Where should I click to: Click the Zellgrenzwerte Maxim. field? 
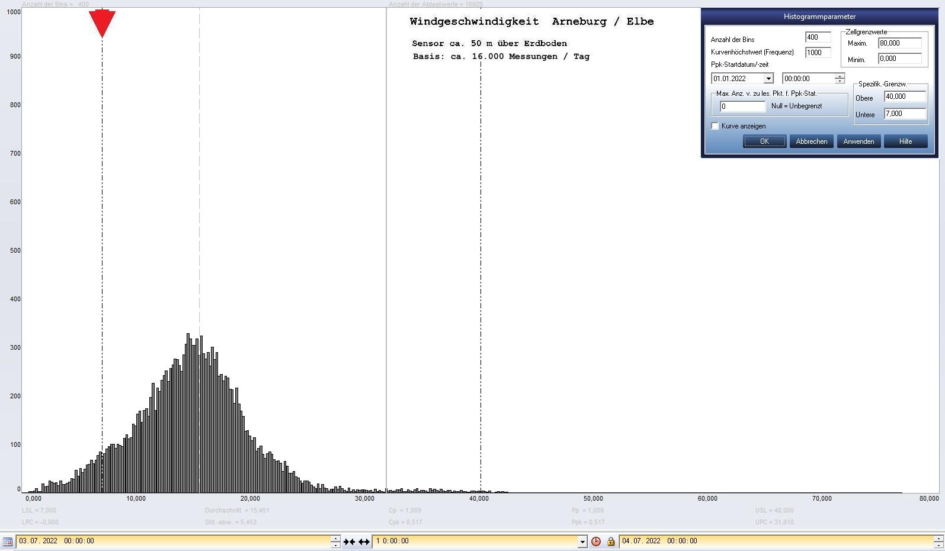point(900,43)
